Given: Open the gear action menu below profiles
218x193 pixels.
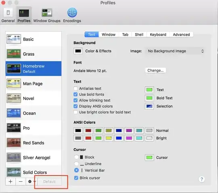Looking at the screenshot, I should (x=32, y=182).
